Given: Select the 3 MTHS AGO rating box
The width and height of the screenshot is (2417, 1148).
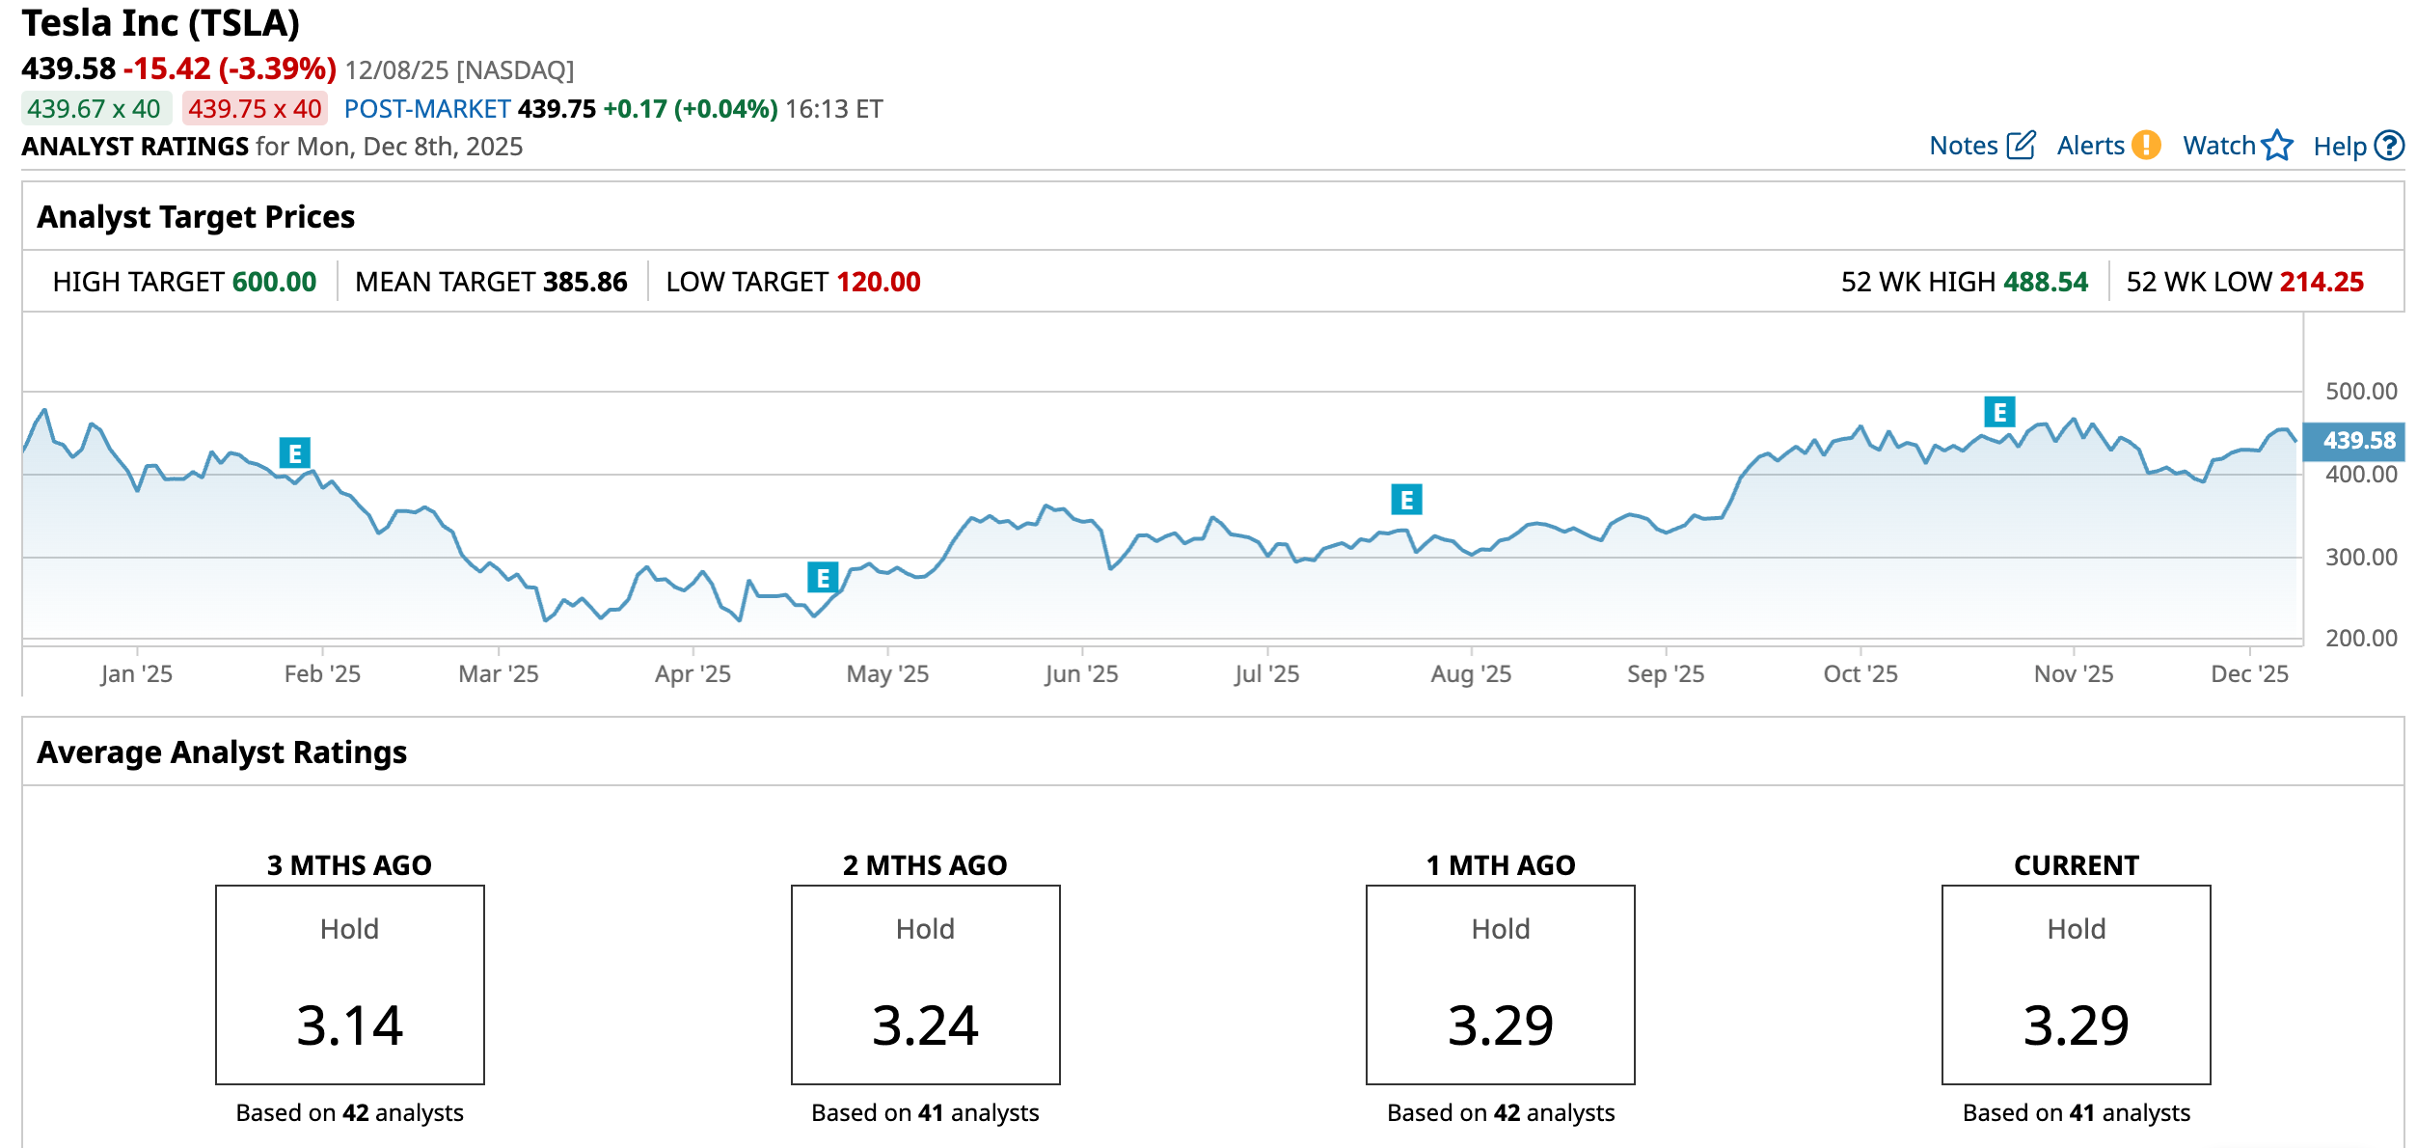Looking at the screenshot, I should click(349, 985).
